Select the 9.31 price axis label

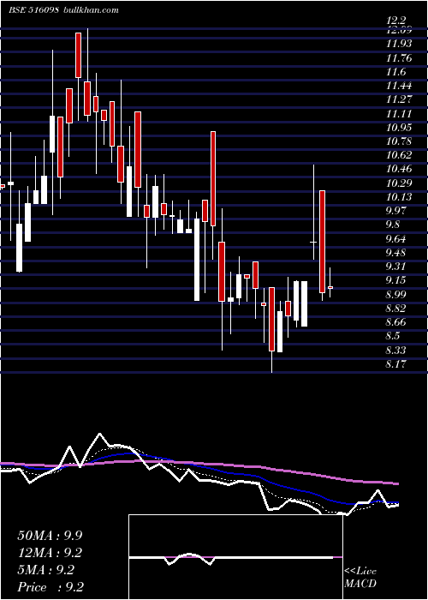click(x=396, y=266)
